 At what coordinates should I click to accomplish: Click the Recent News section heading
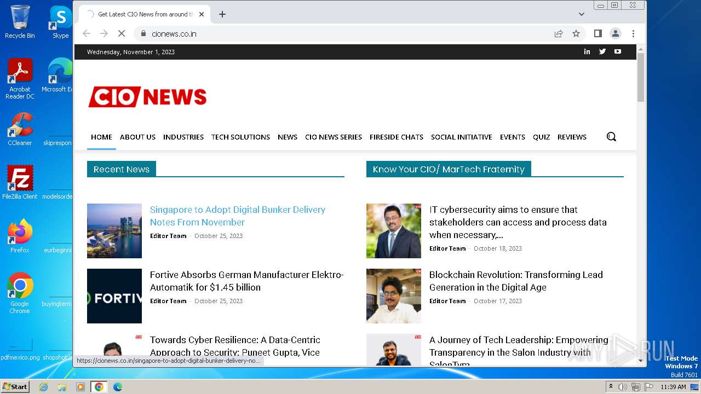(x=122, y=169)
